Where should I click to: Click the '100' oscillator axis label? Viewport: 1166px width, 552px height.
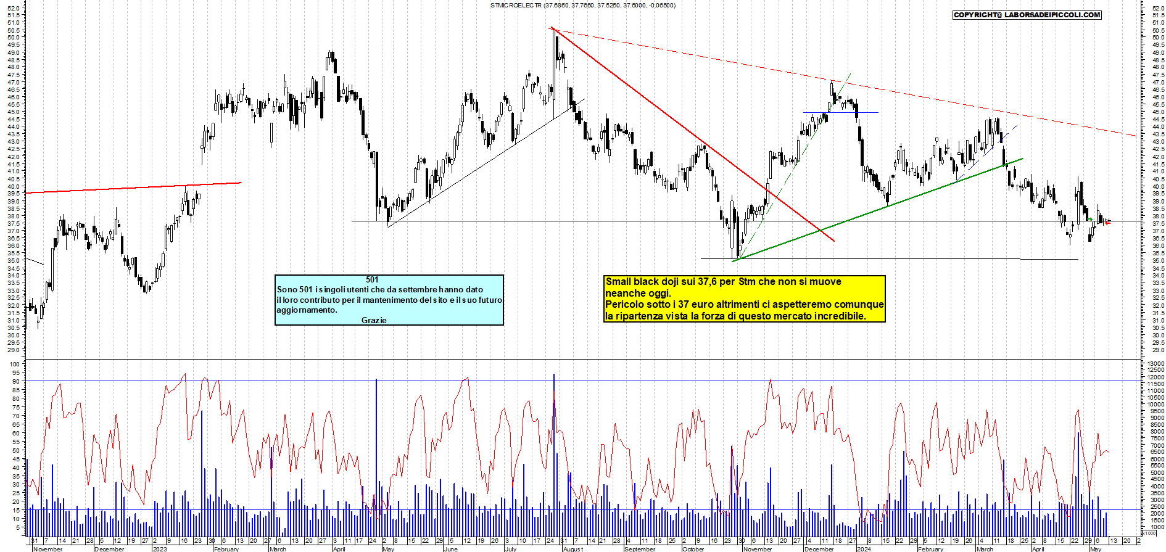16,364
